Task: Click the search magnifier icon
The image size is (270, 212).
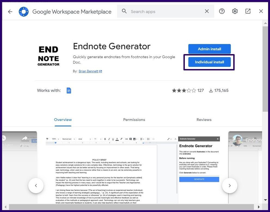Action: (124, 11)
